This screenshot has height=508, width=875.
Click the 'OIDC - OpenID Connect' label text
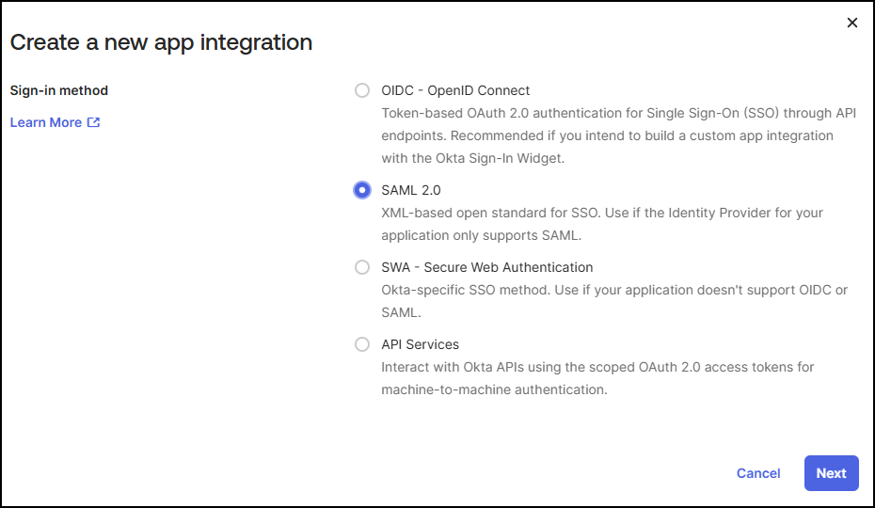coord(455,91)
